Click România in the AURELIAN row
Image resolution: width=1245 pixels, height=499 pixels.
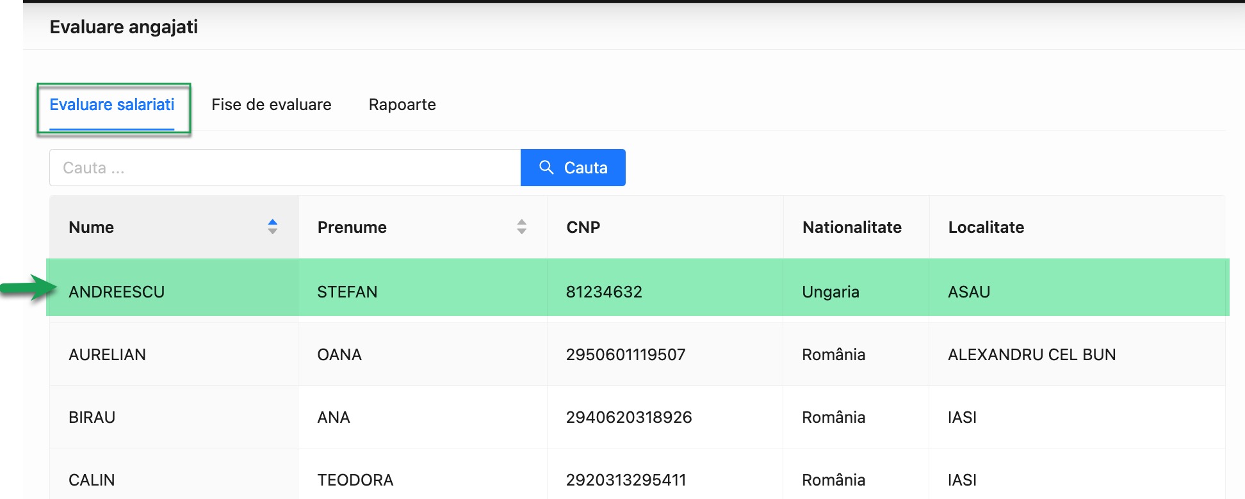[834, 354]
